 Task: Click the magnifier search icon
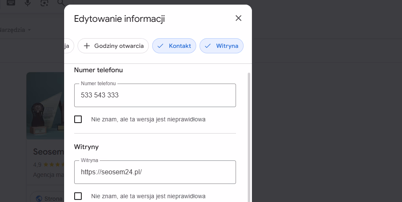pos(61,3)
